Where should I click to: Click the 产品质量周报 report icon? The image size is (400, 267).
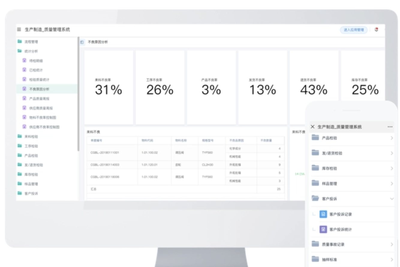click(x=25, y=98)
